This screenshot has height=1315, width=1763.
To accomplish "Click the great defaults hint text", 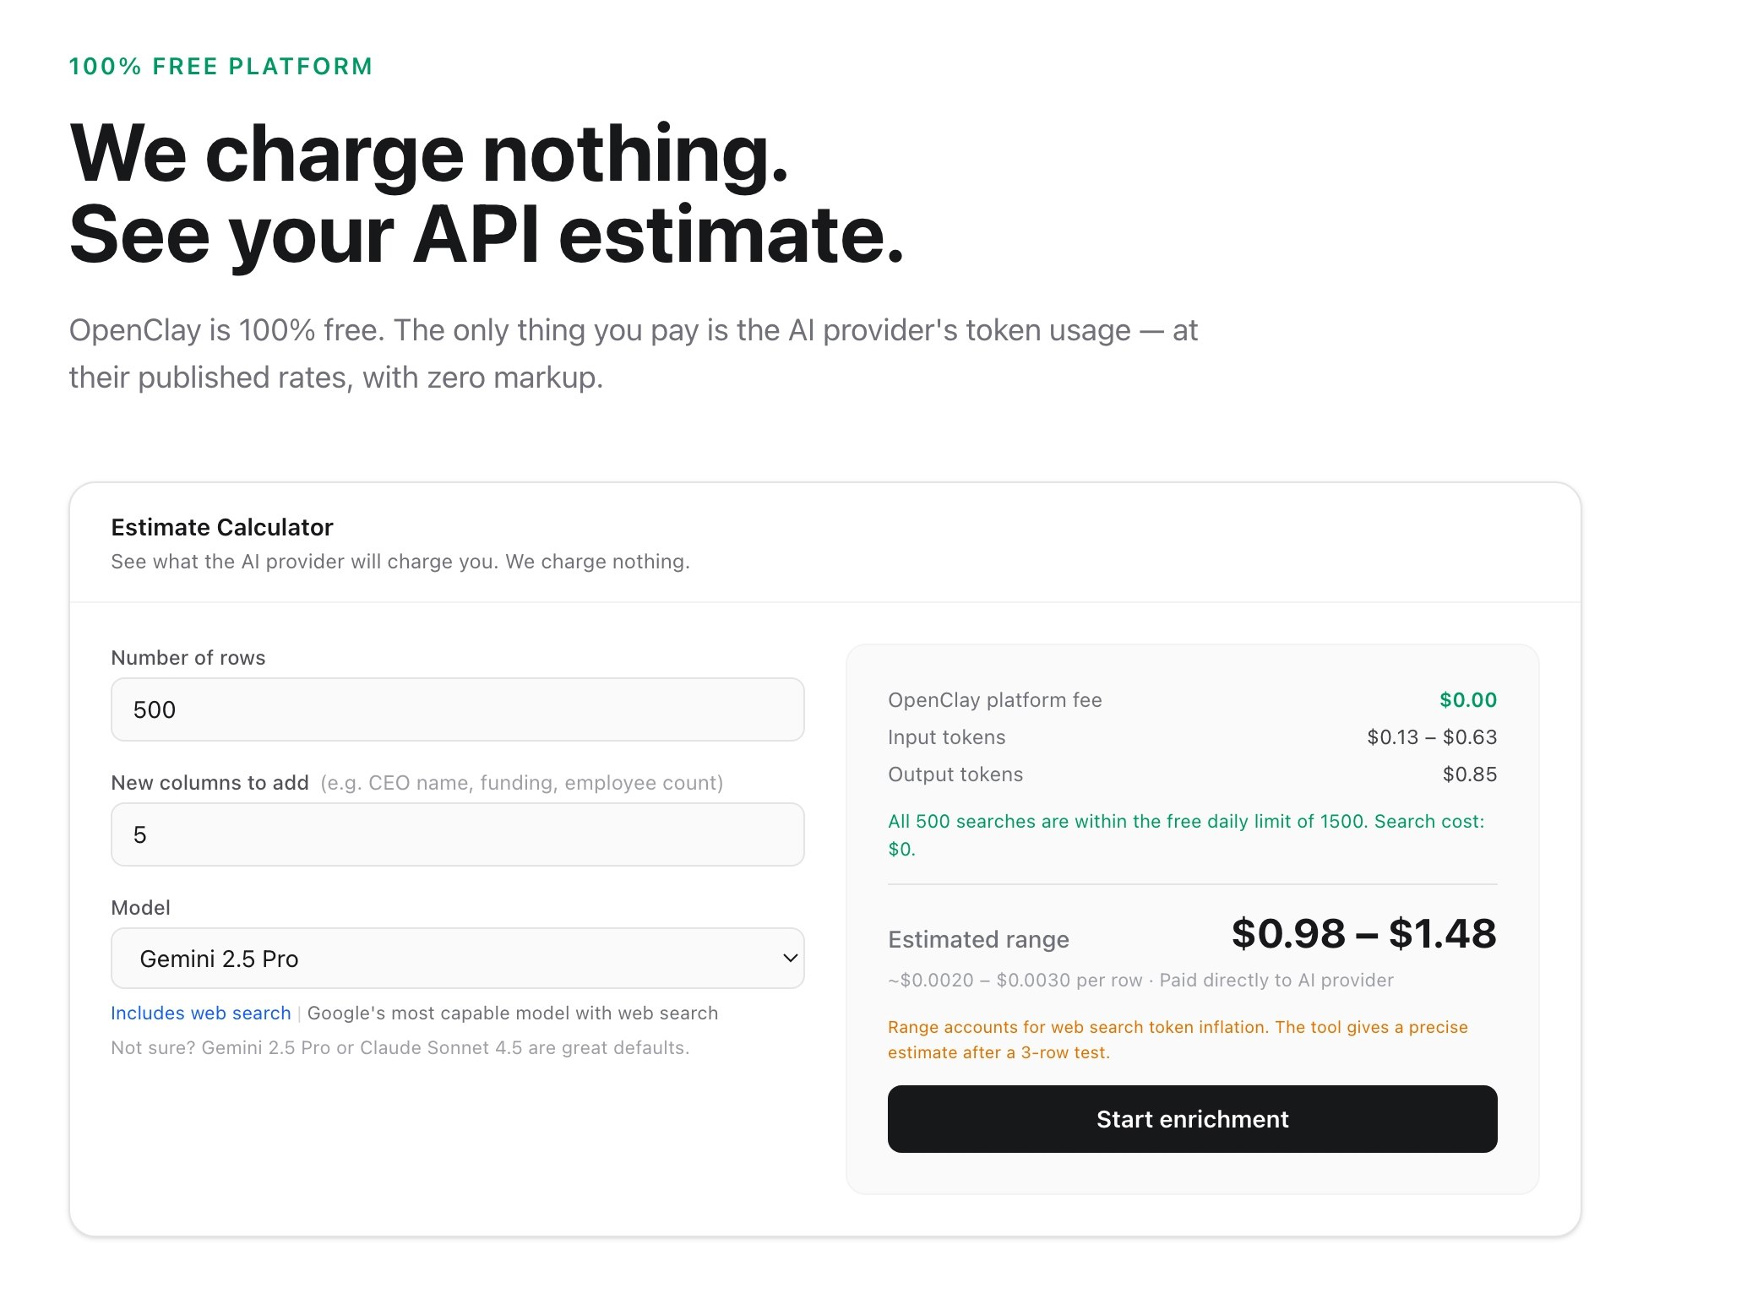I will click(x=400, y=1048).
